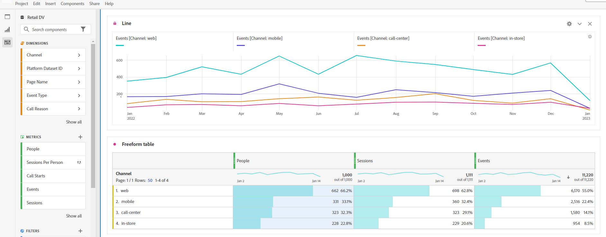Open the Insert menu
606x237 pixels.
click(50, 4)
